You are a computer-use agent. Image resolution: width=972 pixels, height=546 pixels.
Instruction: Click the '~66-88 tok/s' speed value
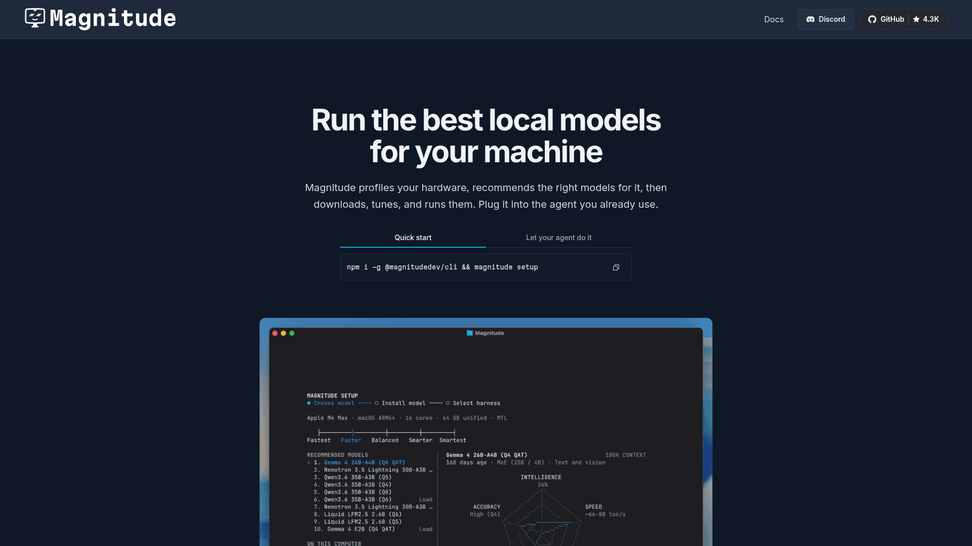[605, 515]
